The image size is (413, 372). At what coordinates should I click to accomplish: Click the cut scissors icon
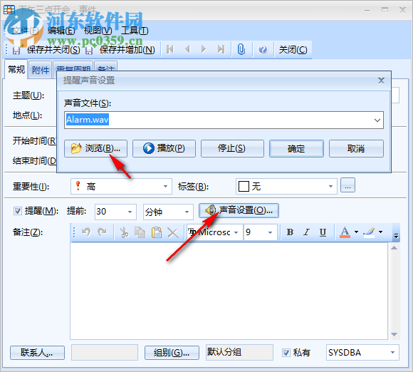(x=124, y=232)
